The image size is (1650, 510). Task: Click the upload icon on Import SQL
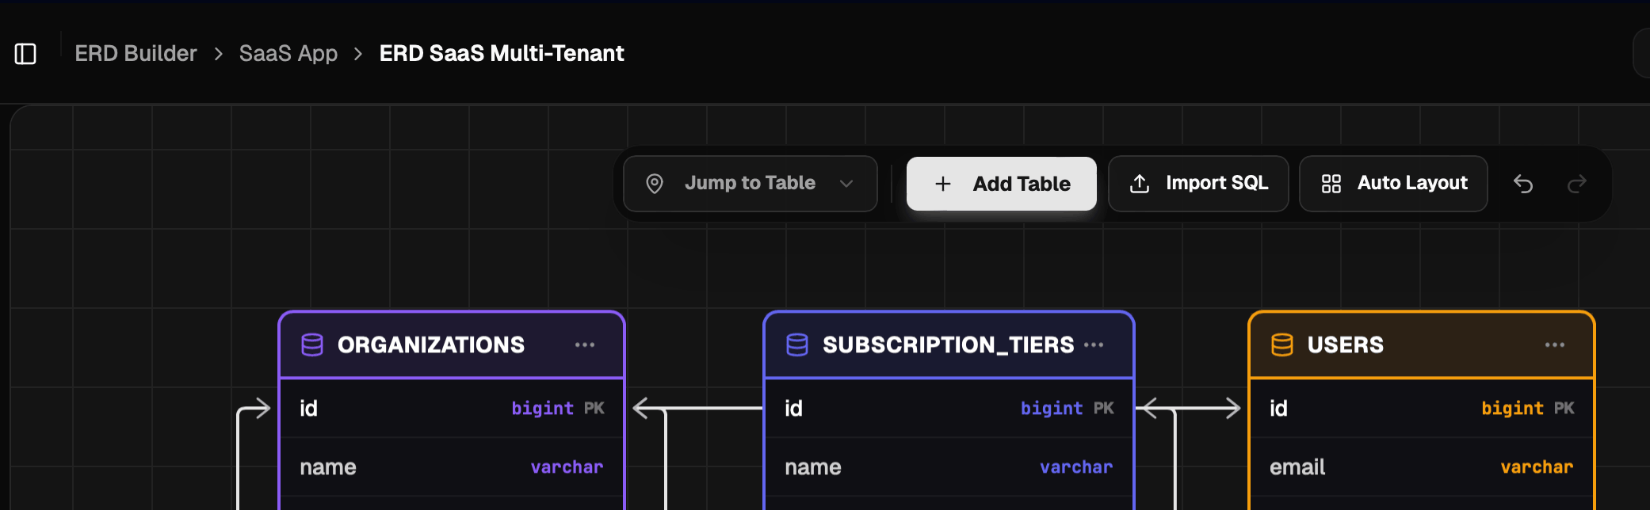tap(1140, 184)
